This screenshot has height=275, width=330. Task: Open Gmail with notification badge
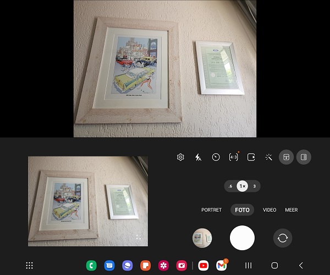(x=222, y=265)
